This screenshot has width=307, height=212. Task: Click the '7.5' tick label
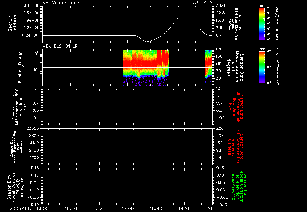click(x=219, y=28)
